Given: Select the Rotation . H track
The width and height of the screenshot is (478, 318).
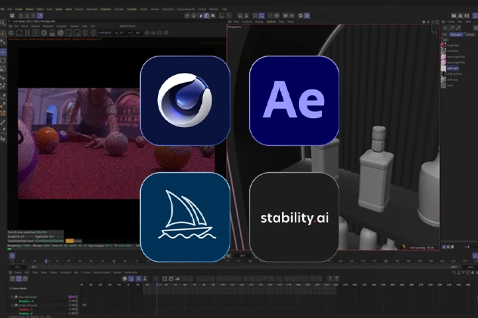Looking at the screenshot, I should pos(26,301).
